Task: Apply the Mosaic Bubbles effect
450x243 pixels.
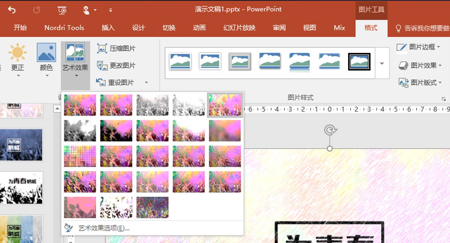Action: point(189,156)
